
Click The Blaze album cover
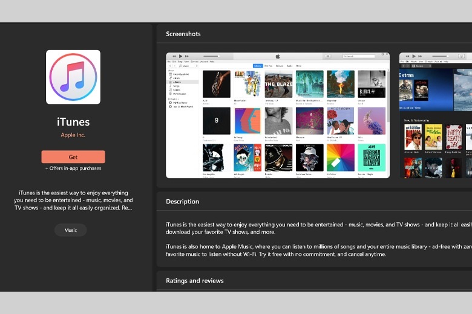(278, 84)
